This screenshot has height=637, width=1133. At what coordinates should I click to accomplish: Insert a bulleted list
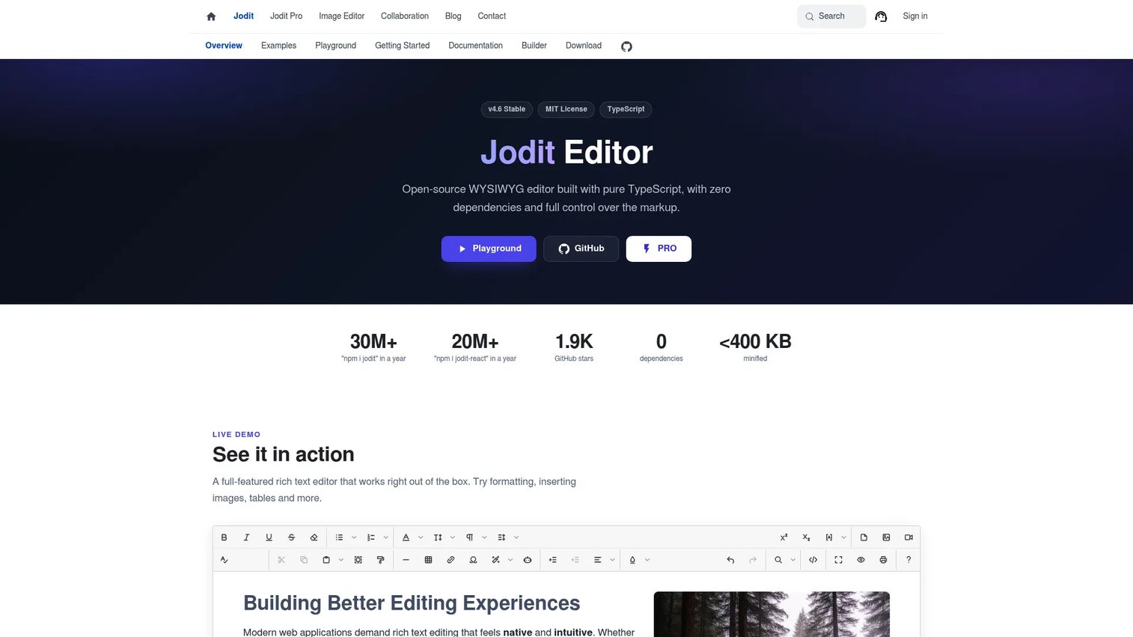[x=339, y=537]
